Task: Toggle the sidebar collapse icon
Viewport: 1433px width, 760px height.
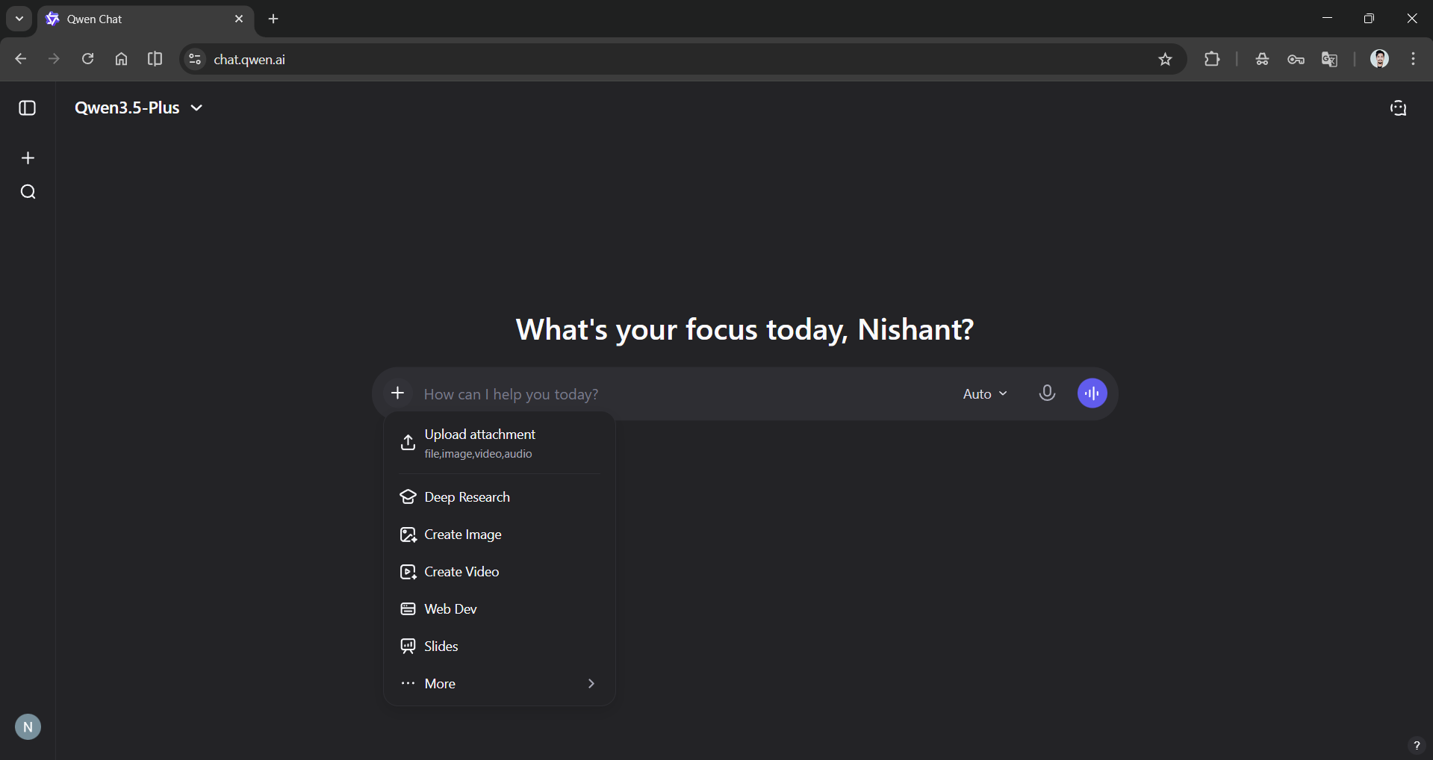Action: click(x=27, y=108)
